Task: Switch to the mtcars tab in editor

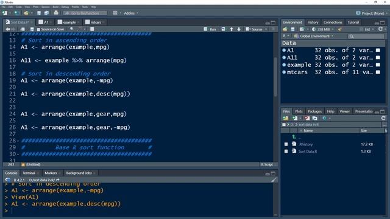Action: [95, 23]
